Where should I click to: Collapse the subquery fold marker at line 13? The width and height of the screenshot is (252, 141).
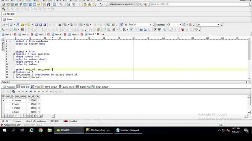[x=14, y=72]
